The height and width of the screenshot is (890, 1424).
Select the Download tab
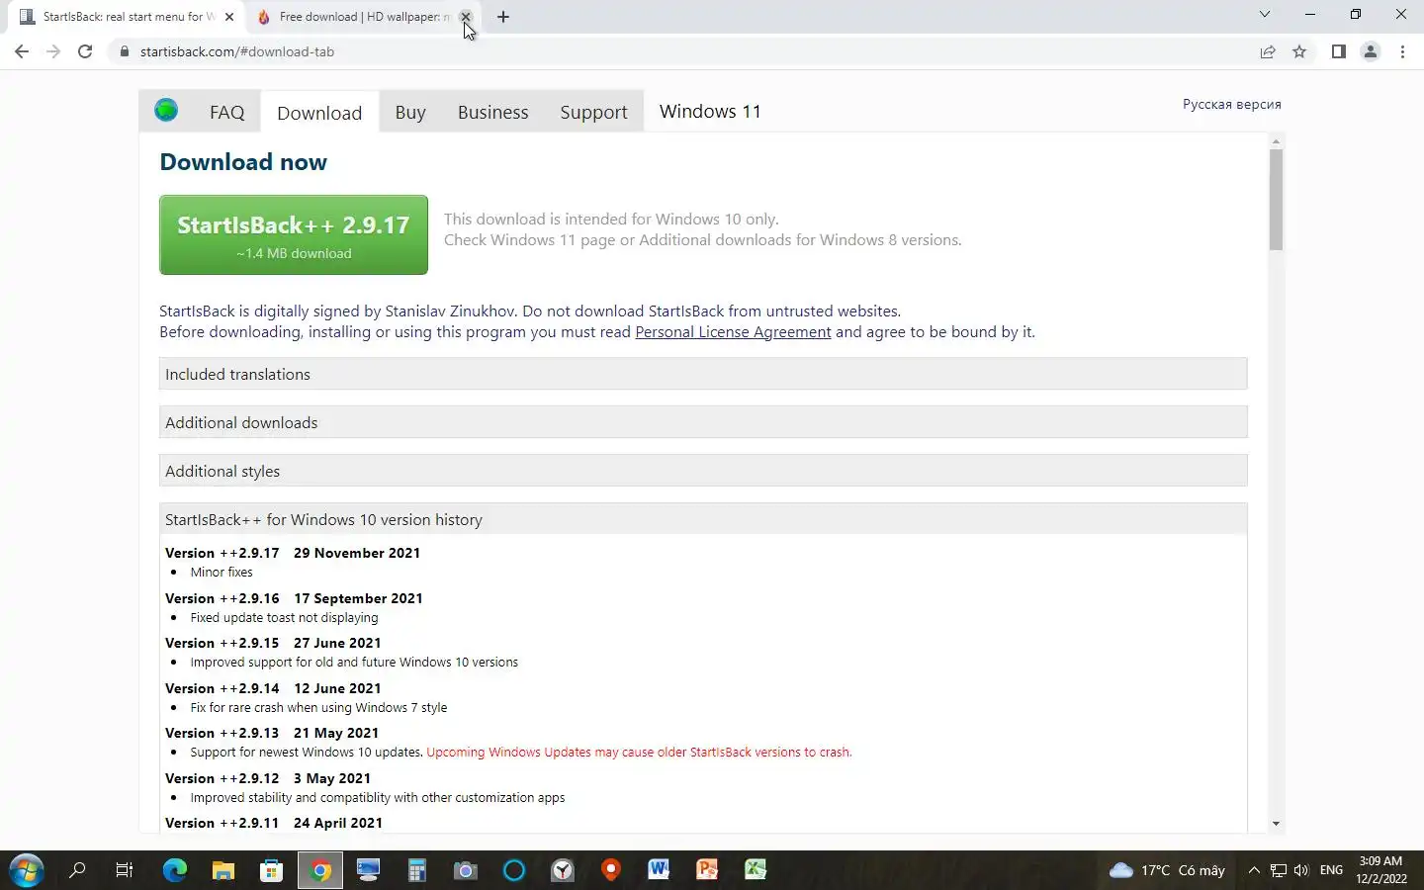point(319,113)
